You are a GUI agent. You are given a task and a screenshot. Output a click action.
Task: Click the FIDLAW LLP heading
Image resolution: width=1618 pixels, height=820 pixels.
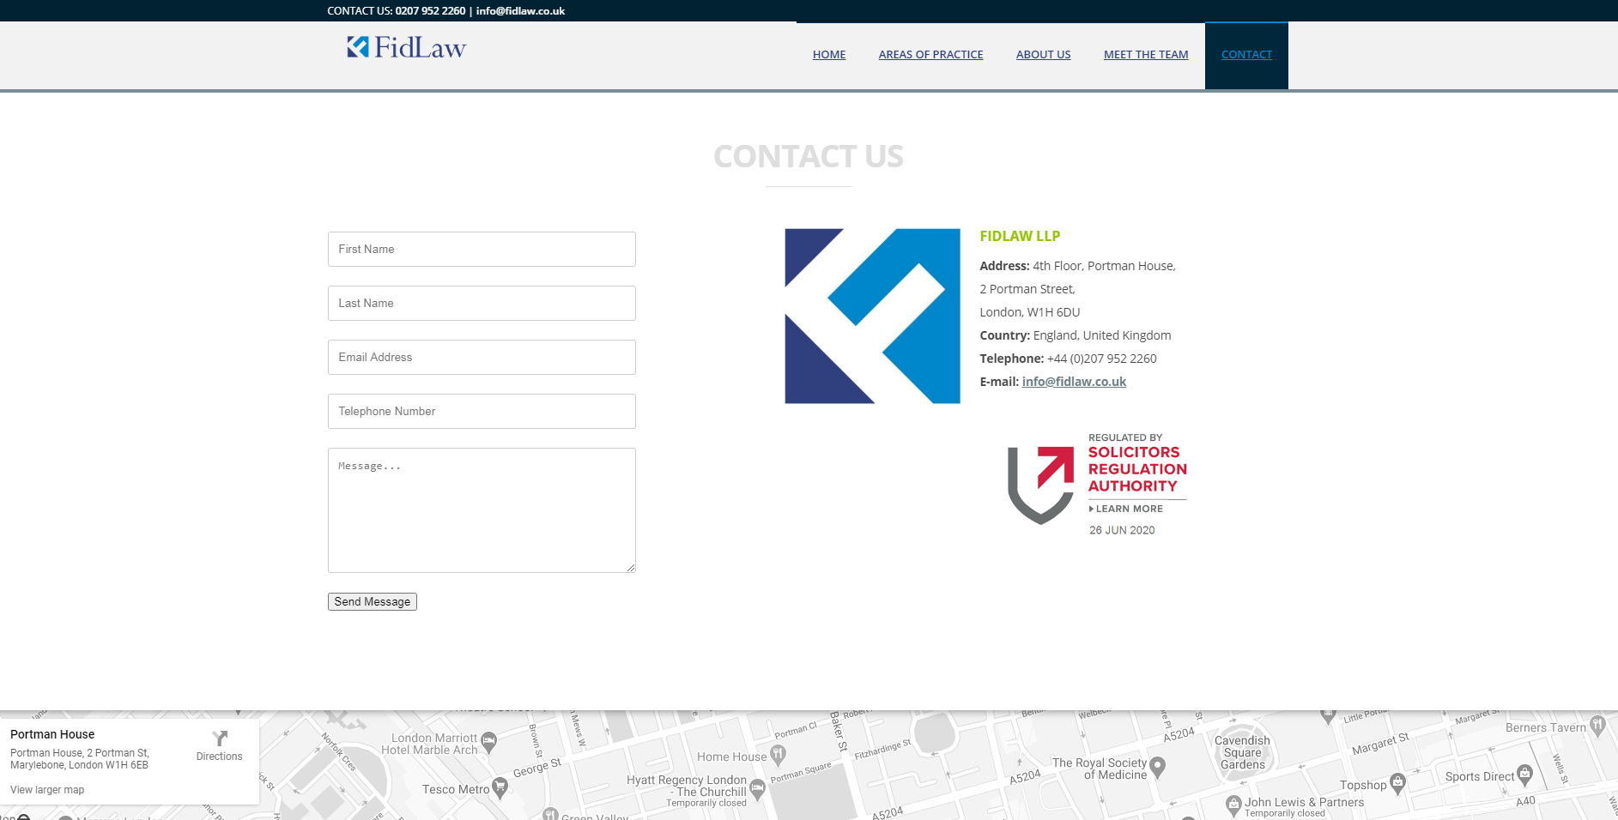click(x=1020, y=236)
